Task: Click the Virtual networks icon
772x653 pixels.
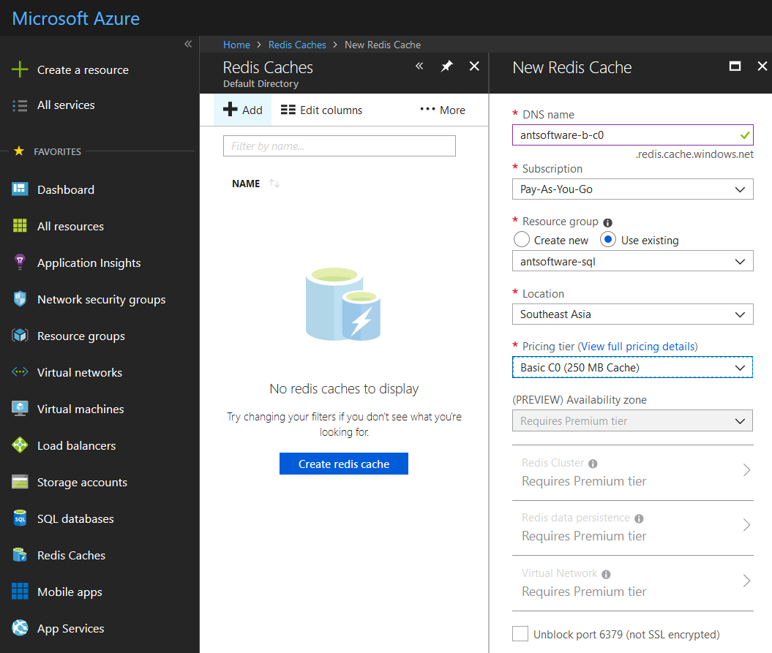Action: 20,372
